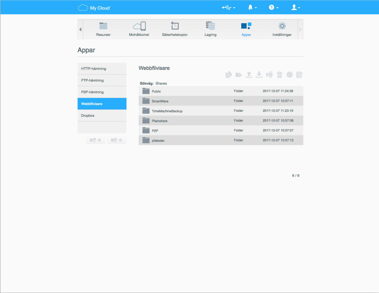Image resolution: width=379 pixels, height=293 pixels.
Task: Click the add app button
Action: pos(117,140)
